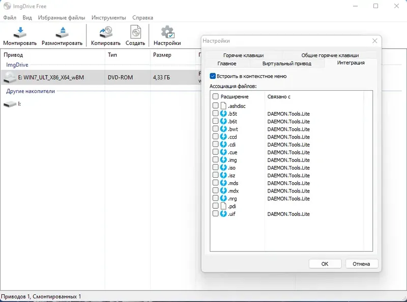Click the DAEMON Tools icon beside .nrg

[x=223, y=198]
